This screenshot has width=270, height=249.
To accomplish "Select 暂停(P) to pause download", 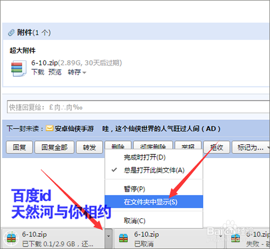I will tap(154, 189).
